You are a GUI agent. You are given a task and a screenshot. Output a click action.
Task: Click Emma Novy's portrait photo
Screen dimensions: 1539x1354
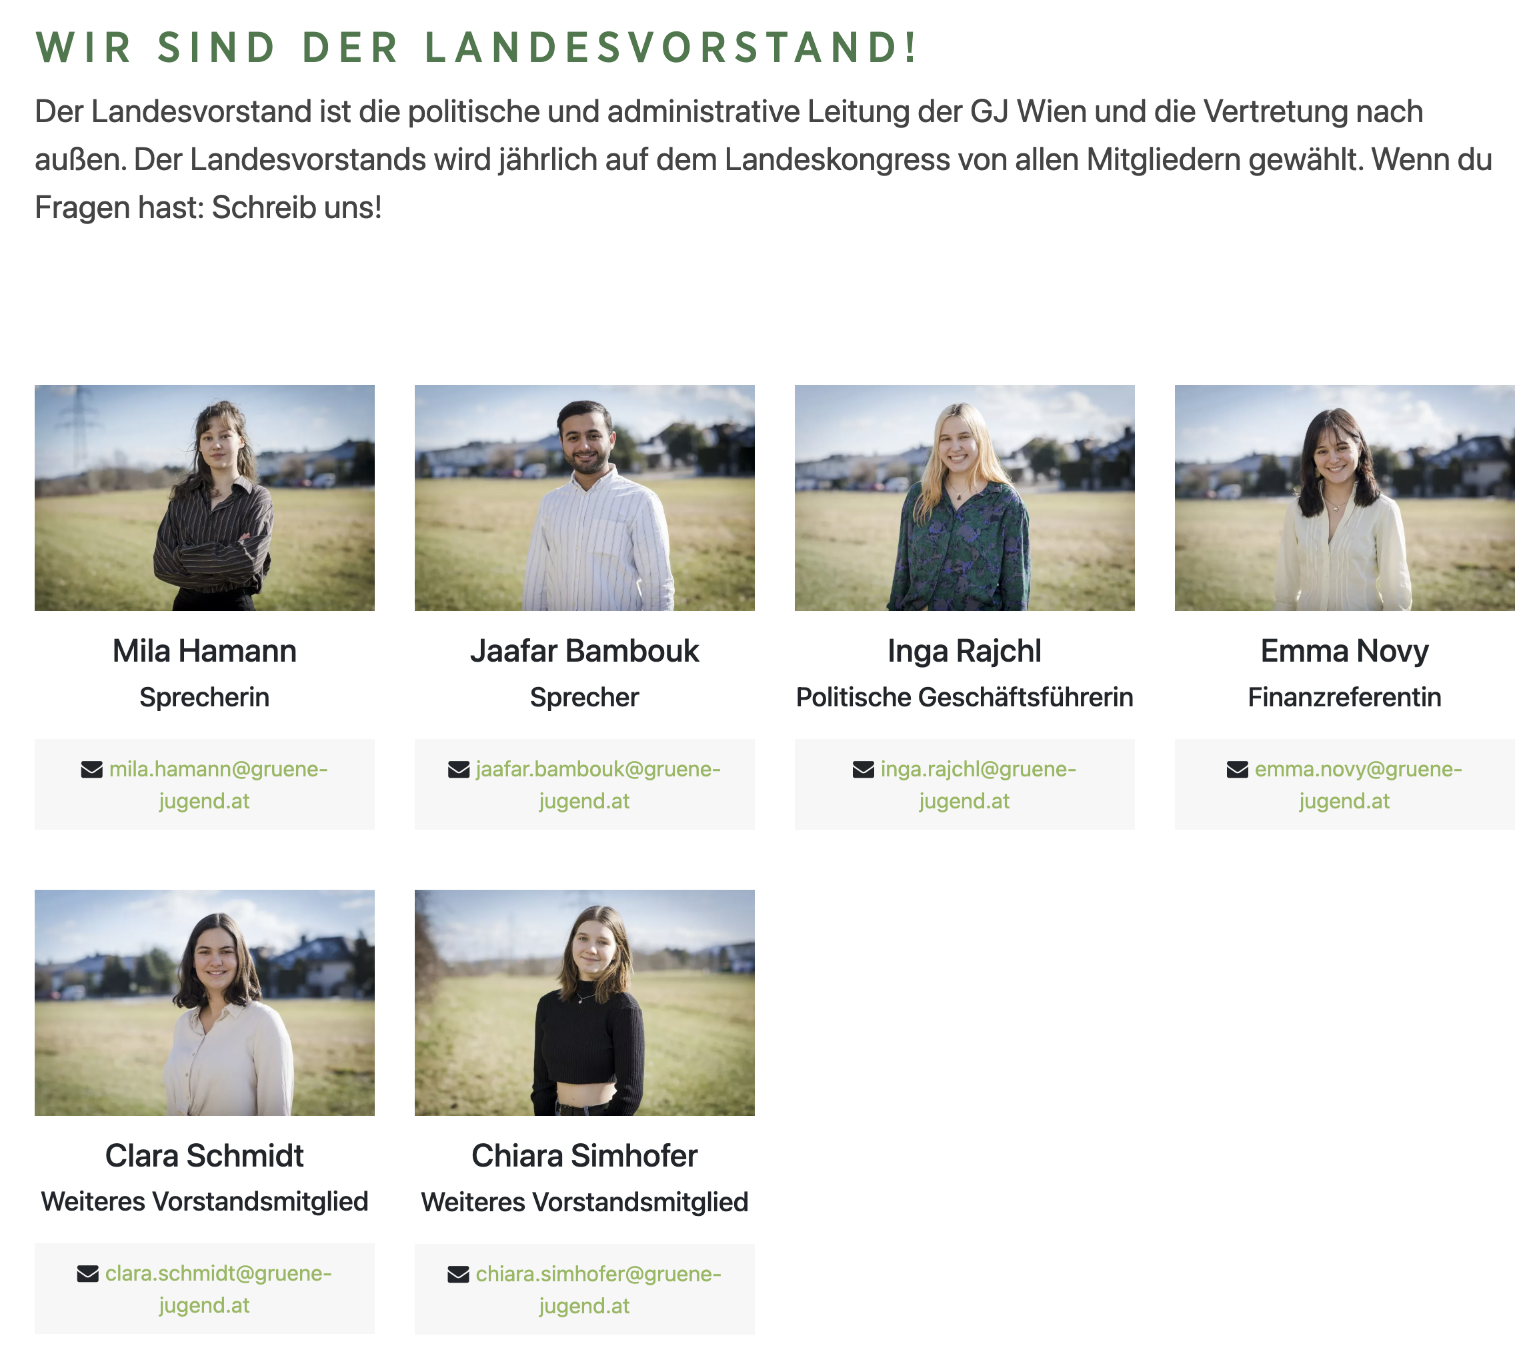pos(1345,498)
